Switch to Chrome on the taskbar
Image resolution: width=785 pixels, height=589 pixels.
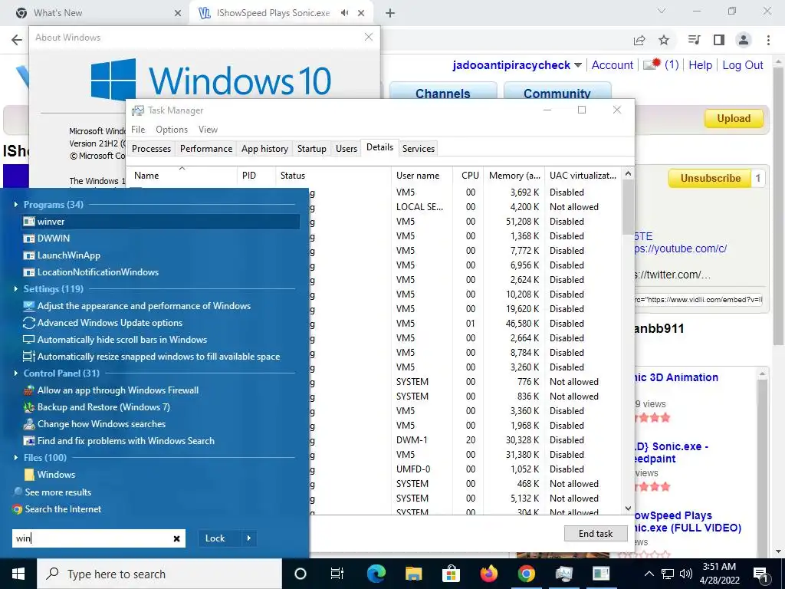point(526,574)
